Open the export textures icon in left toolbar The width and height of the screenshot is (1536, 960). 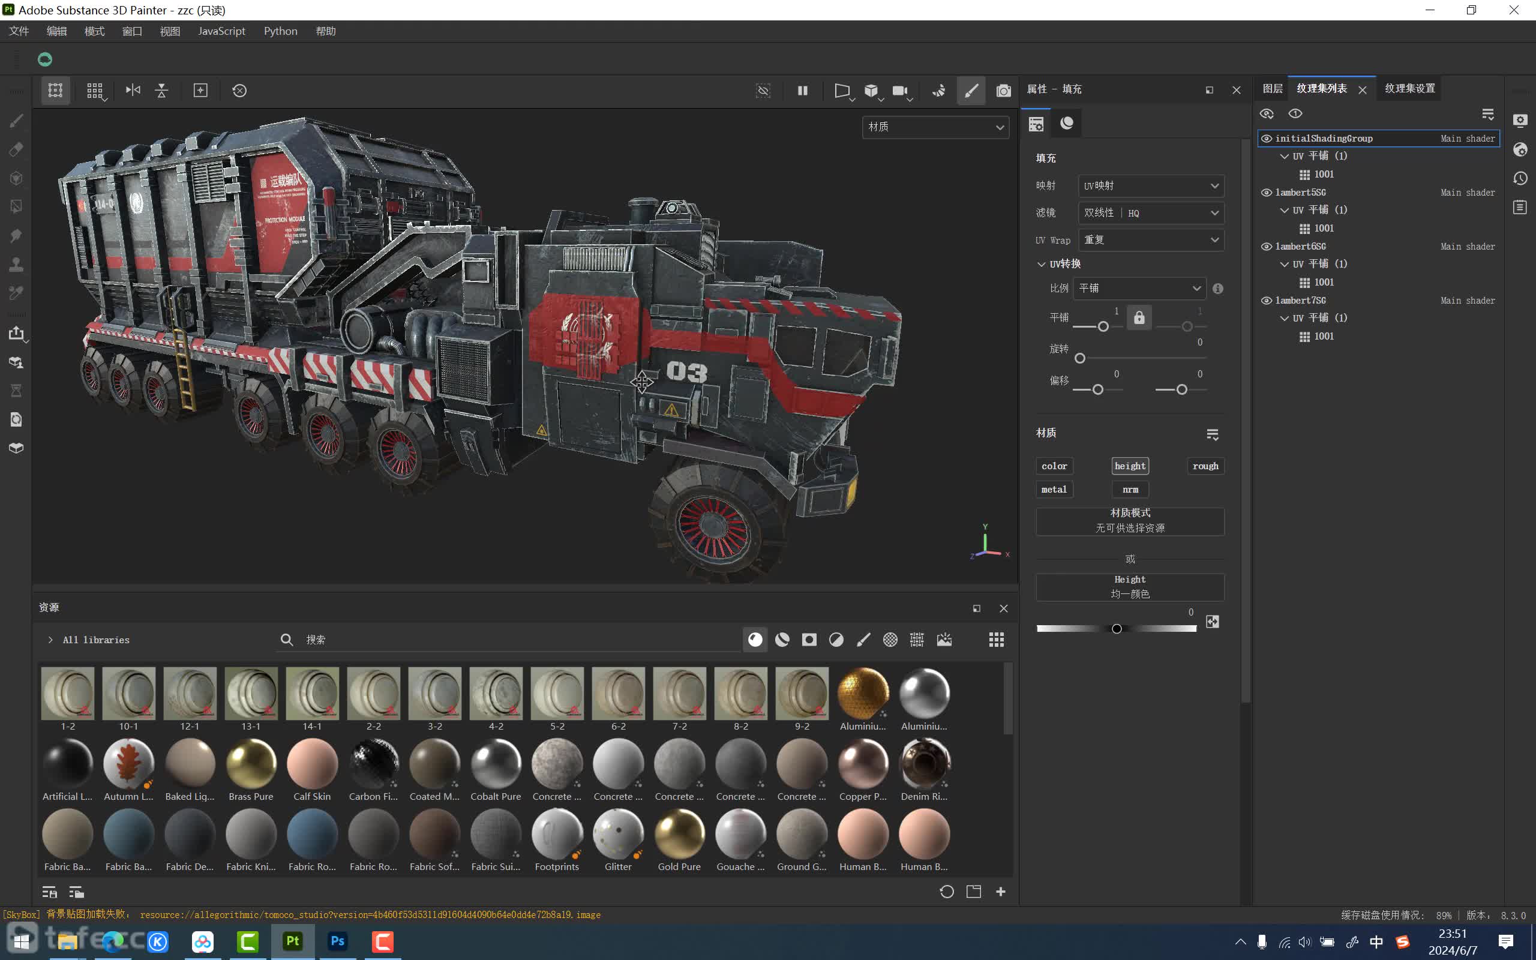tap(17, 334)
